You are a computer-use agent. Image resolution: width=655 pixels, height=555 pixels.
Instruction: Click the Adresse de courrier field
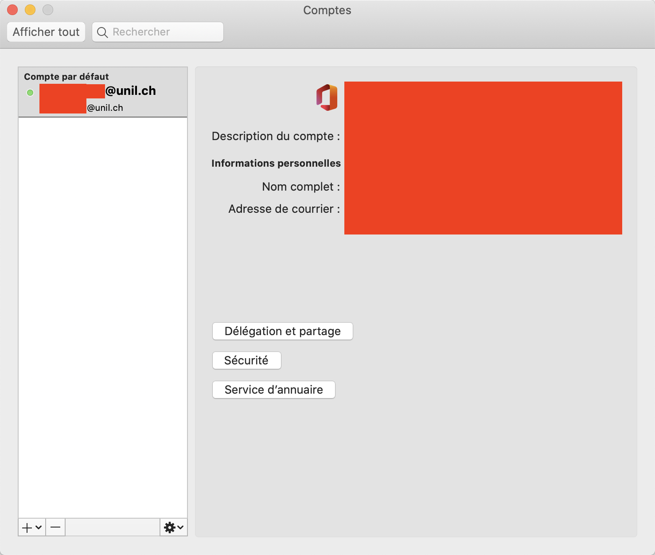pyautogui.click(x=482, y=209)
